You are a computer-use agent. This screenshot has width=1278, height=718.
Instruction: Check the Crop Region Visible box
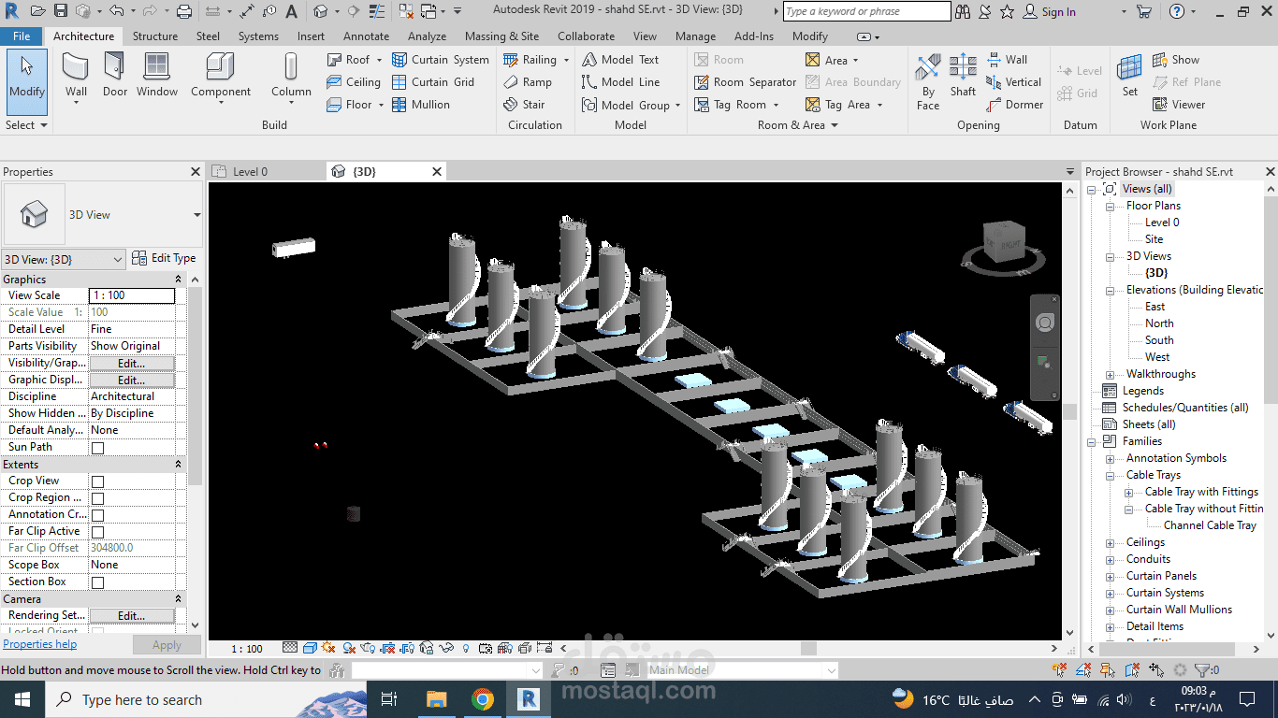(x=97, y=498)
